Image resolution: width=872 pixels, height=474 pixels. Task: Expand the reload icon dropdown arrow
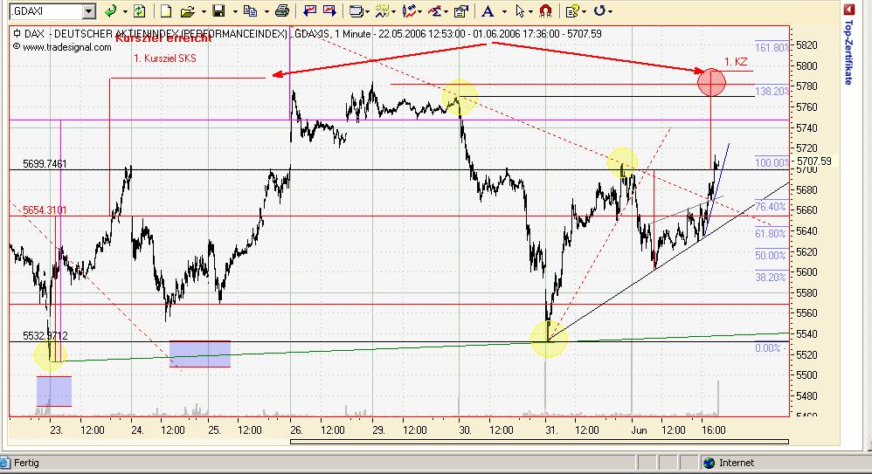610,11
